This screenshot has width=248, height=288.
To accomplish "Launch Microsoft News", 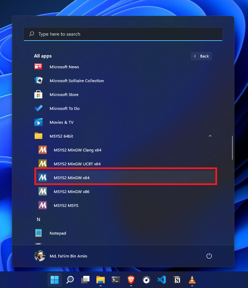I will 64,67.
